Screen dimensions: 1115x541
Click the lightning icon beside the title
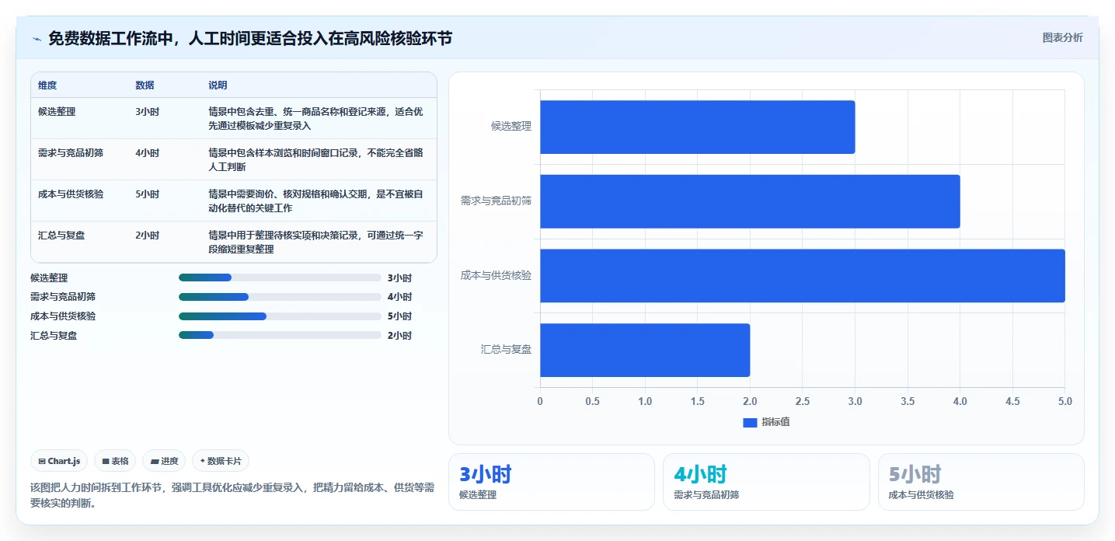coord(37,39)
